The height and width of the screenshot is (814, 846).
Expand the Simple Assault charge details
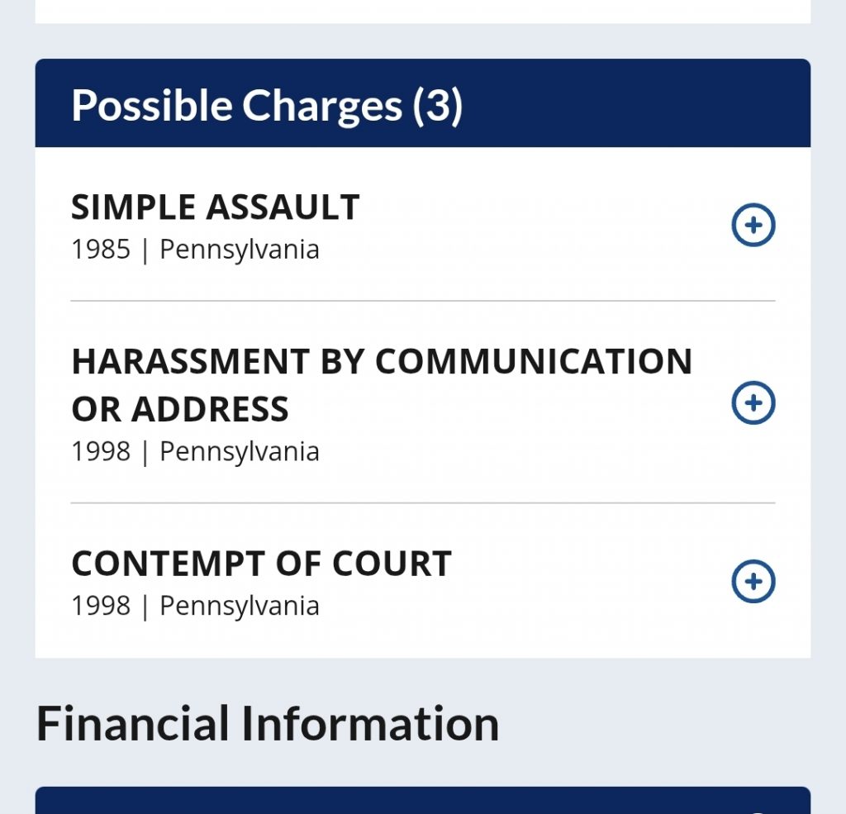tap(753, 225)
